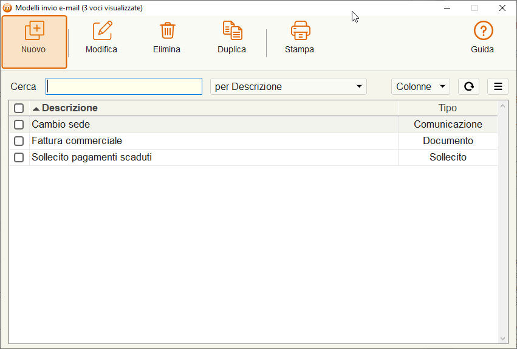Check the Cambio sede row checkbox

click(x=19, y=125)
